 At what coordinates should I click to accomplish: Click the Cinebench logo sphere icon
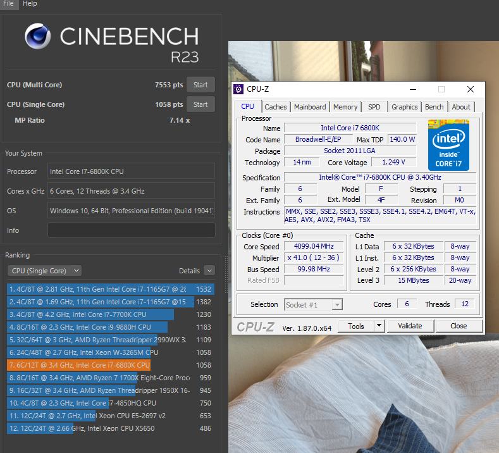(37, 36)
